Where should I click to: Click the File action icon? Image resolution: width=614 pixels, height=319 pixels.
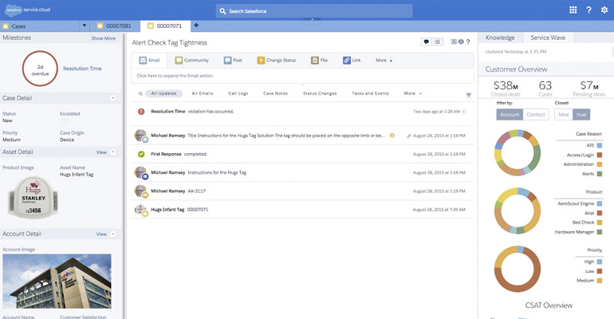coord(314,61)
